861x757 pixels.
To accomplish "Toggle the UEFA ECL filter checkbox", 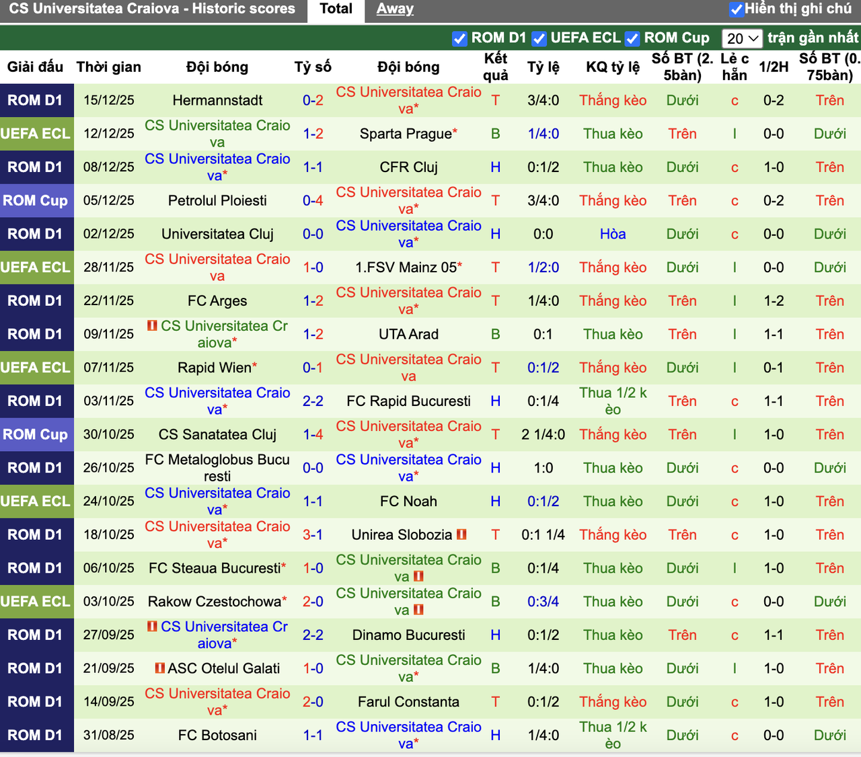I will pos(539,38).
